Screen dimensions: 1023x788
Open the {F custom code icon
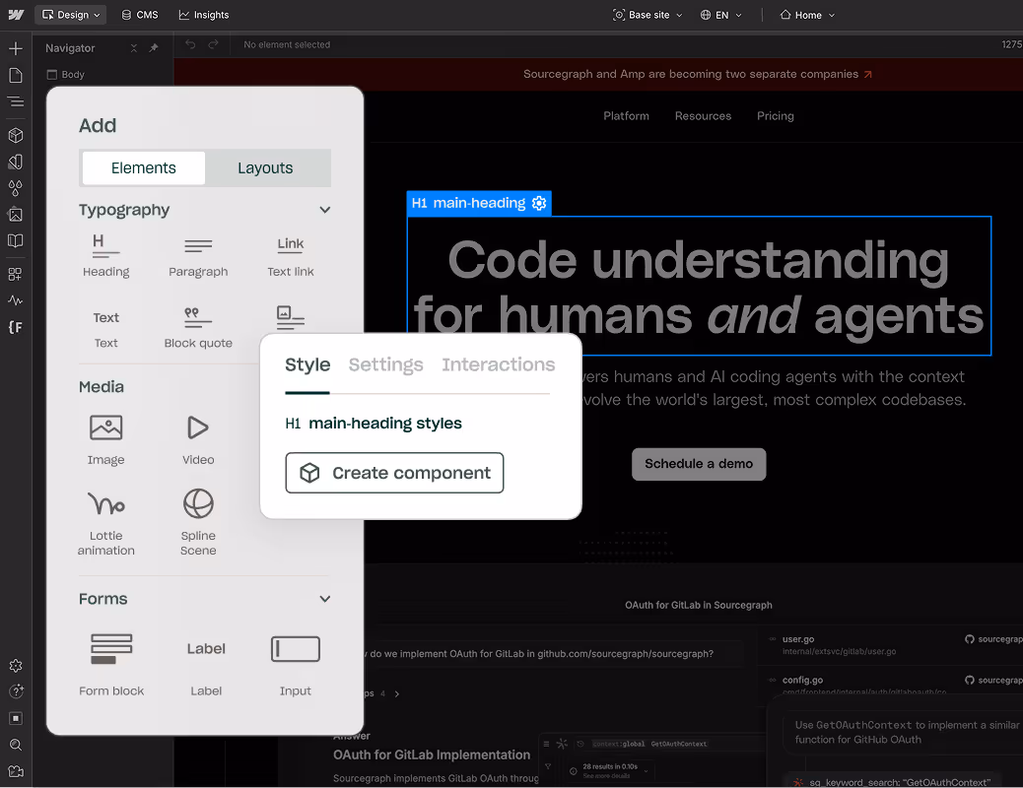(x=16, y=327)
